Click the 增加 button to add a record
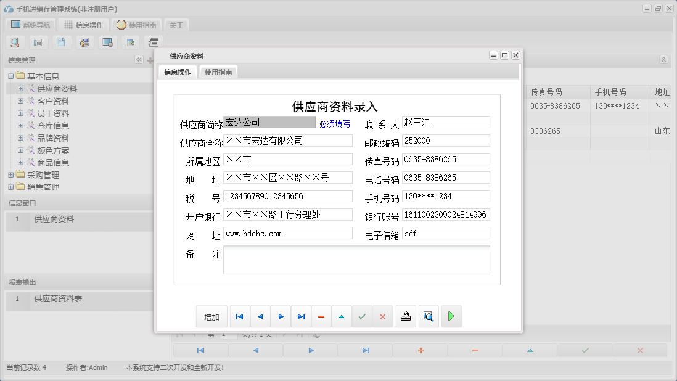 pos(211,316)
